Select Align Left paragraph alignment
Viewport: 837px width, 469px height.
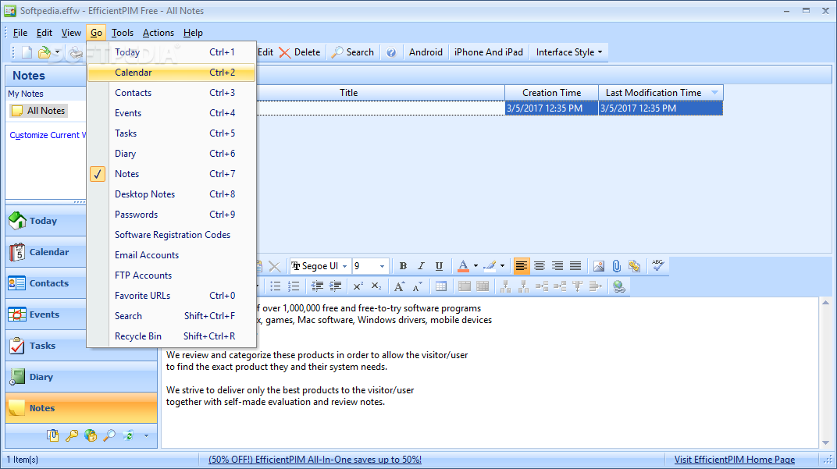tap(522, 265)
